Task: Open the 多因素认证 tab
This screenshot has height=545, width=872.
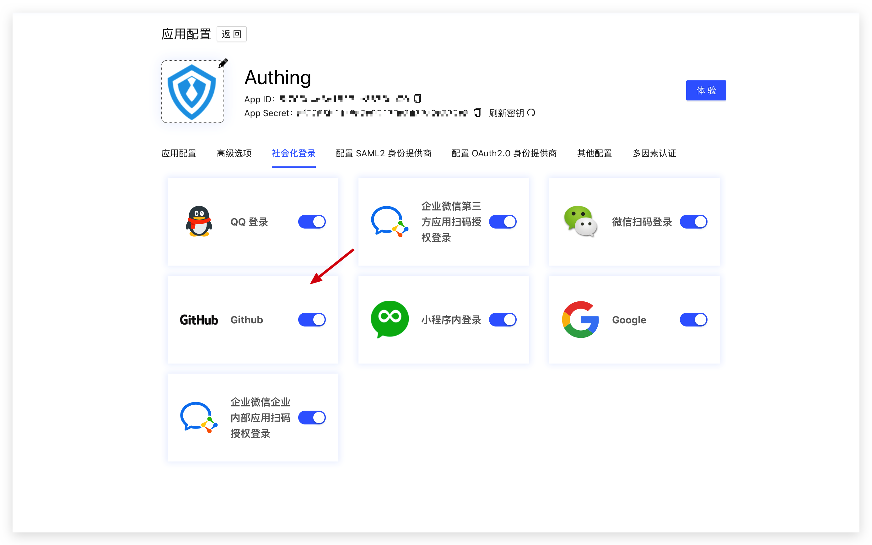Action: point(654,153)
